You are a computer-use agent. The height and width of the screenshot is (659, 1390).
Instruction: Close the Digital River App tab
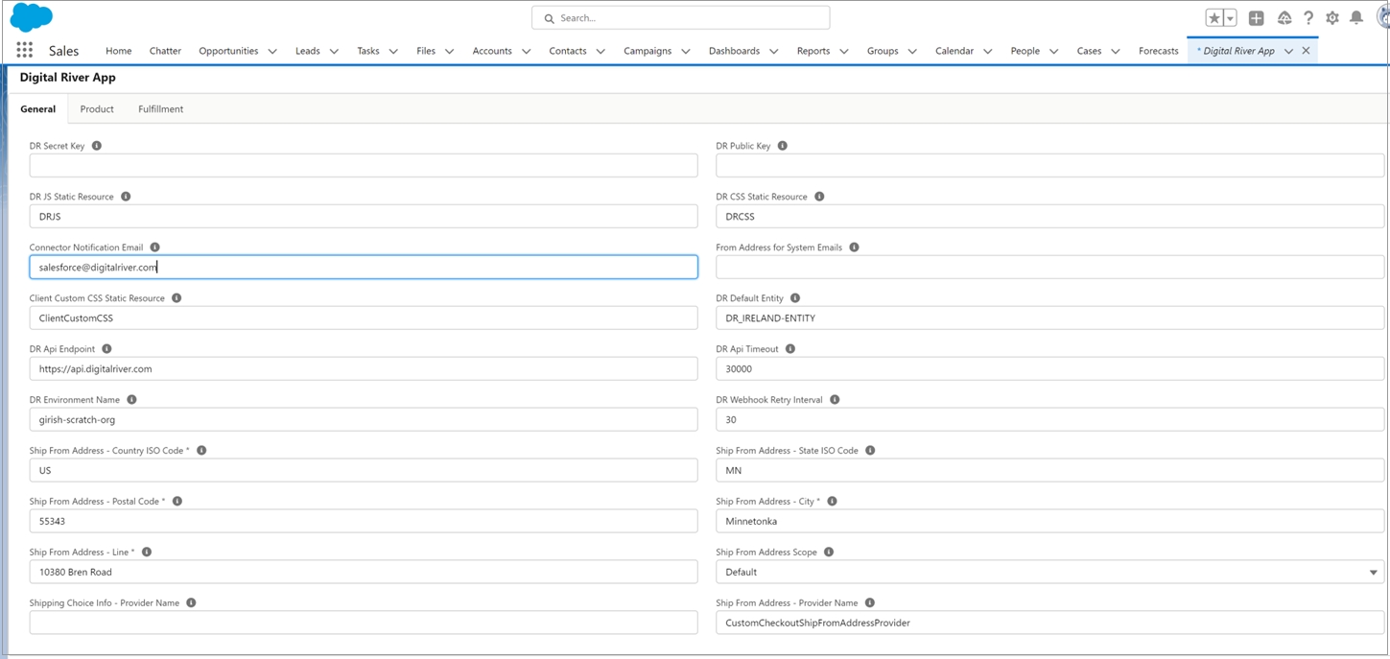1306,51
